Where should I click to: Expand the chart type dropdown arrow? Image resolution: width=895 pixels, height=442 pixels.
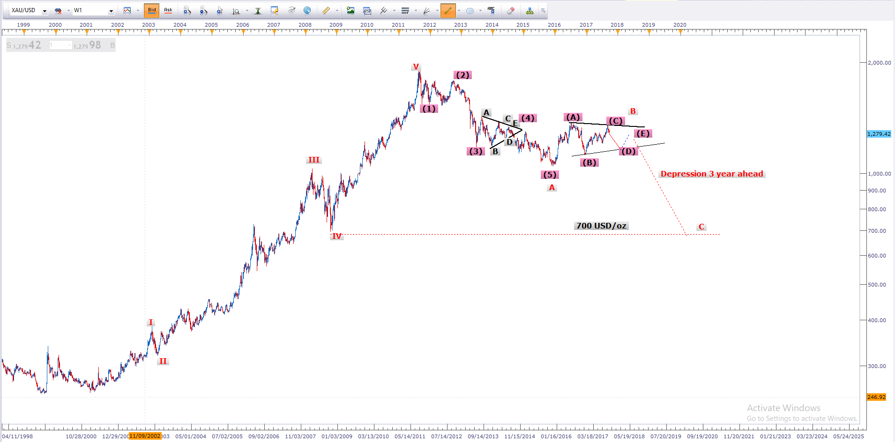(138, 10)
